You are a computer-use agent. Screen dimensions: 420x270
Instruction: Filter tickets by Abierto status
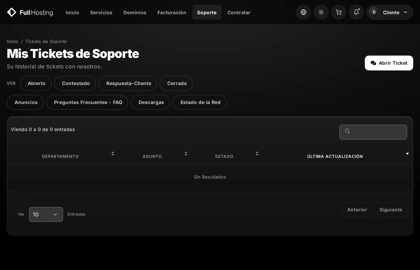pyautogui.click(x=36, y=83)
